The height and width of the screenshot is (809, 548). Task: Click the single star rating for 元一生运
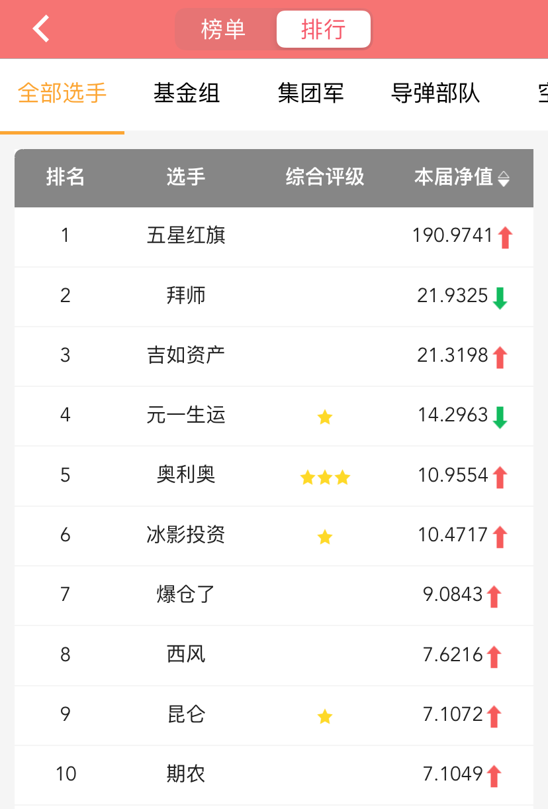324,417
